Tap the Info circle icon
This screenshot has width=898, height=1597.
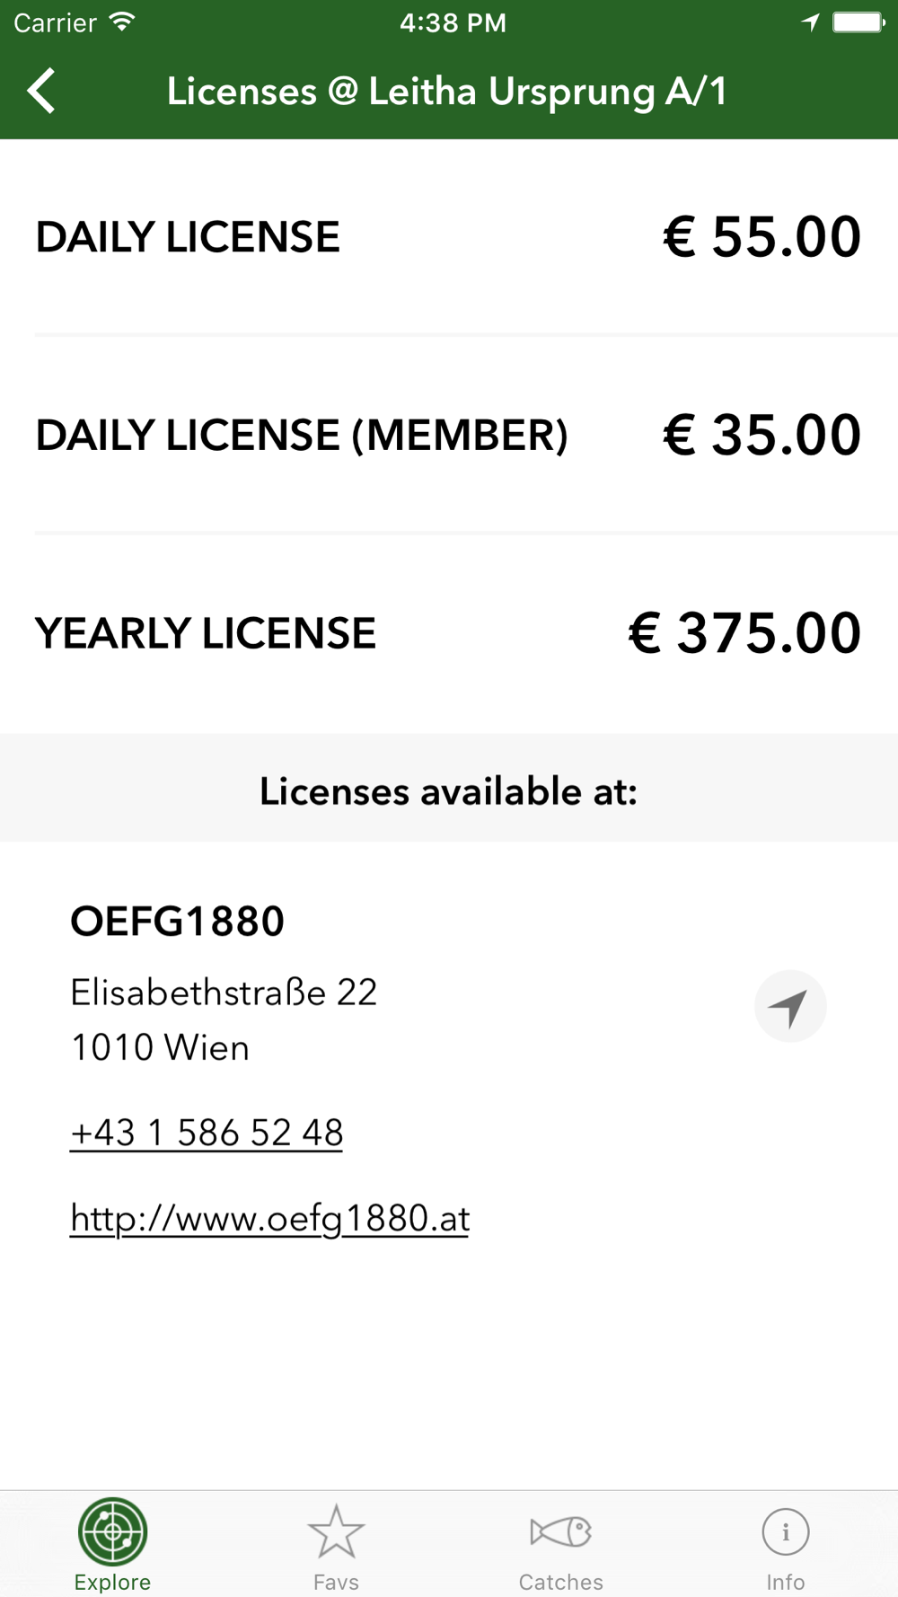click(x=786, y=1531)
